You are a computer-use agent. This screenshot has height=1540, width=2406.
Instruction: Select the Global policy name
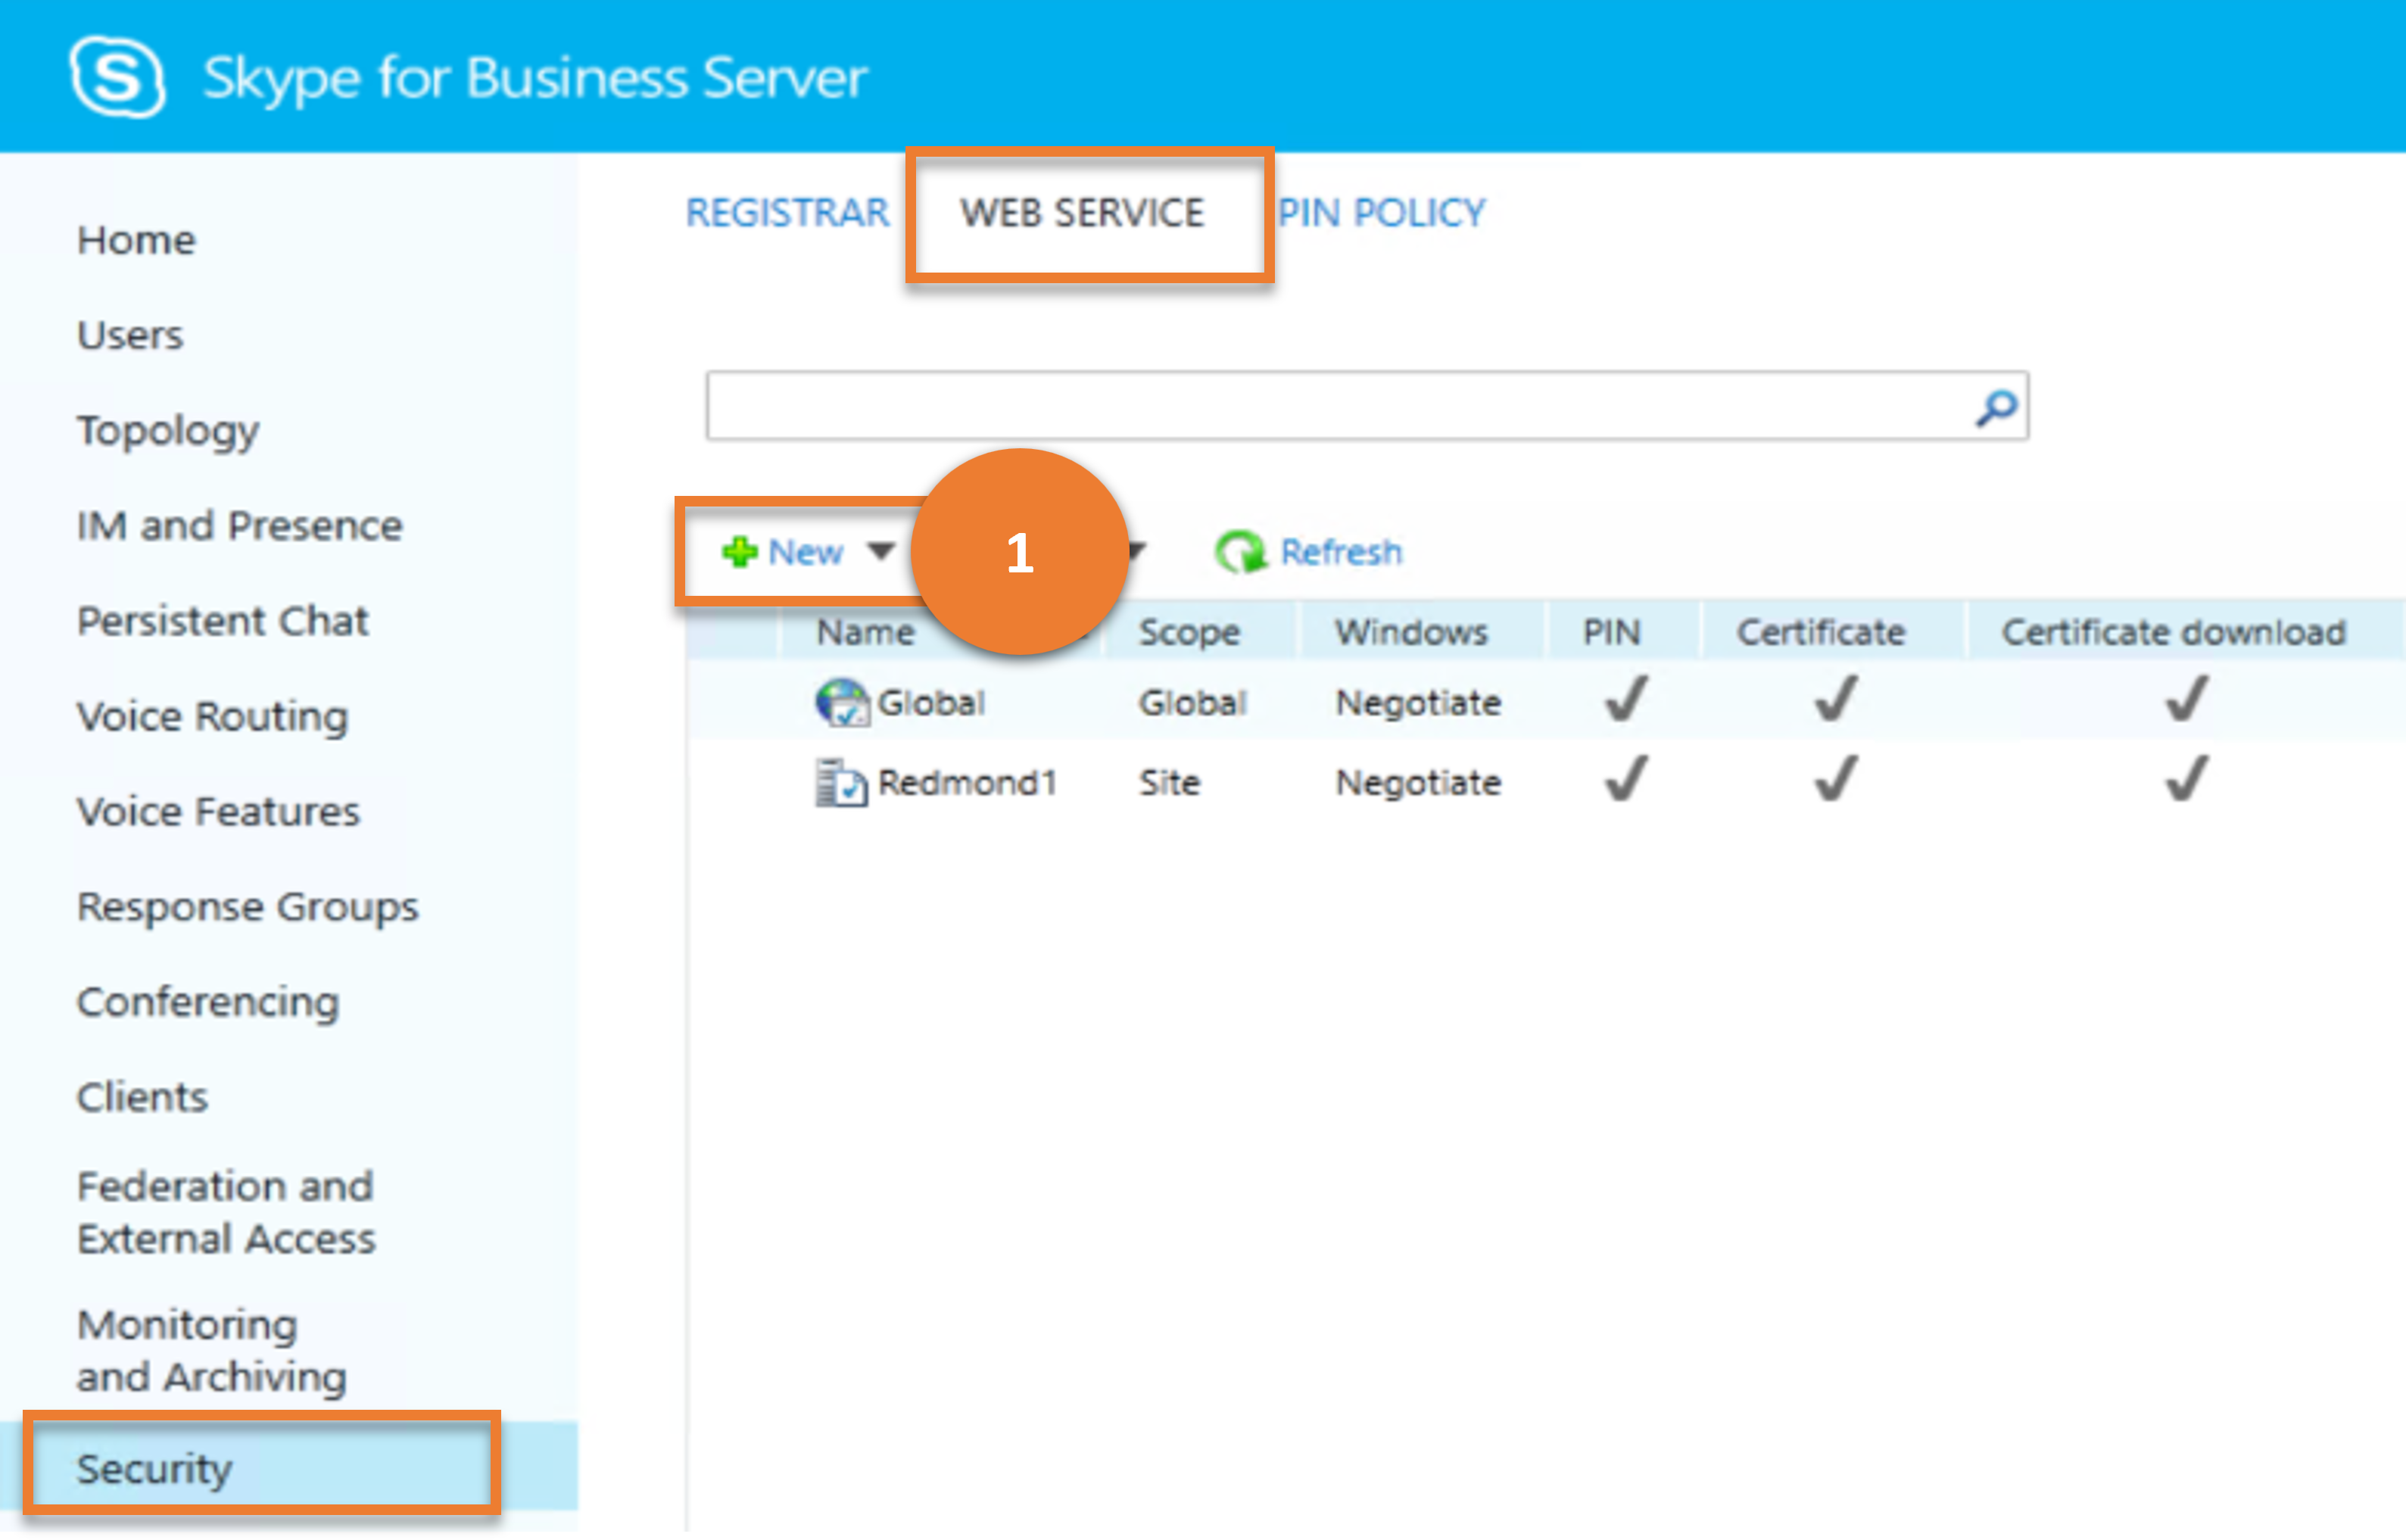click(x=931, y=703)
